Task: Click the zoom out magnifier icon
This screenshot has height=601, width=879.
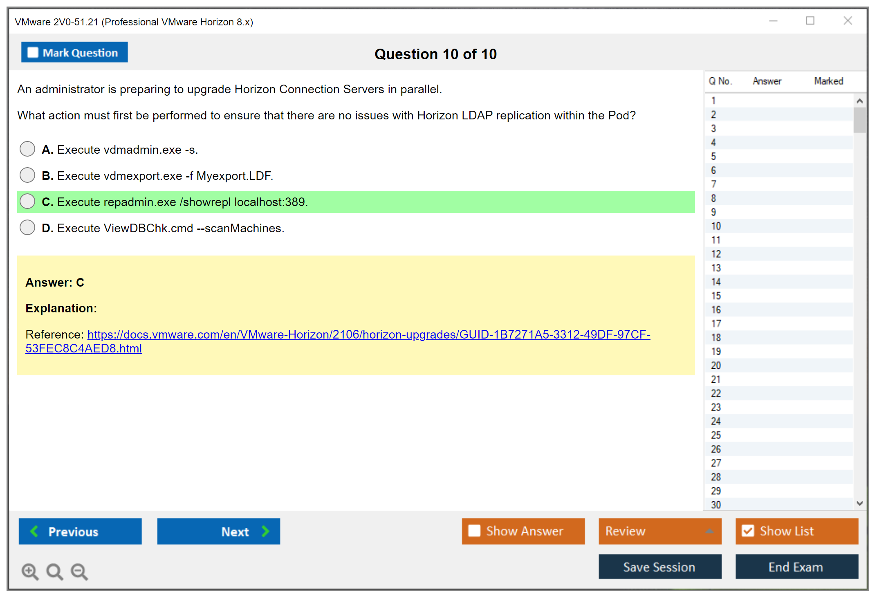Action: (79, 571)
